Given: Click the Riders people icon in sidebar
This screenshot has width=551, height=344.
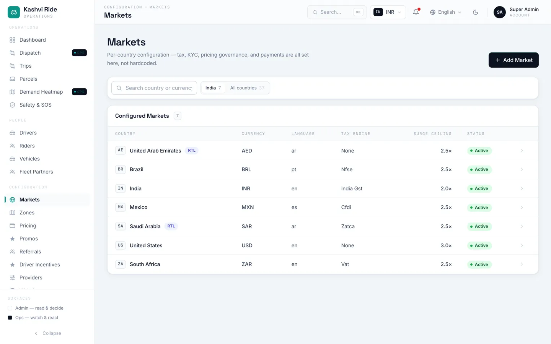Looking at the screenshot, I should tap(12, 146).
